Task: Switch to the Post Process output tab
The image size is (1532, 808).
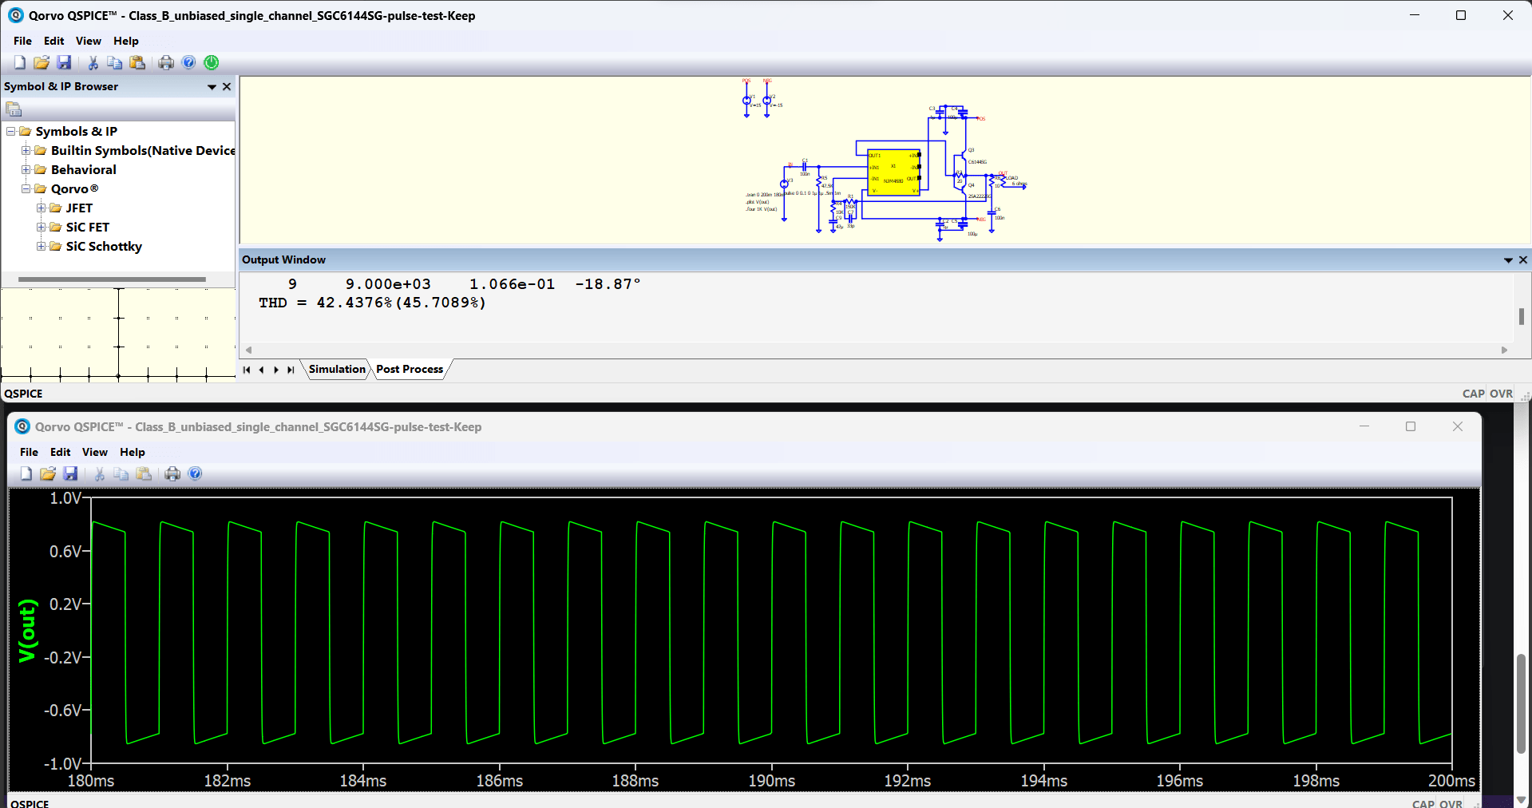Action: tap(410, 369)
